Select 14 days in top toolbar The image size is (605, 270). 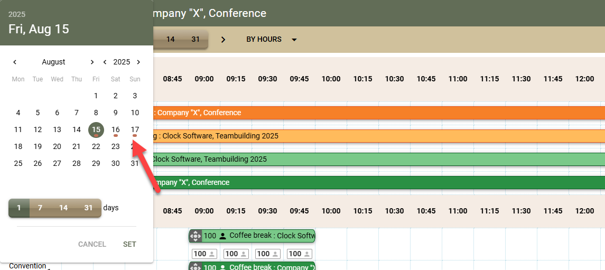point(171,39)
